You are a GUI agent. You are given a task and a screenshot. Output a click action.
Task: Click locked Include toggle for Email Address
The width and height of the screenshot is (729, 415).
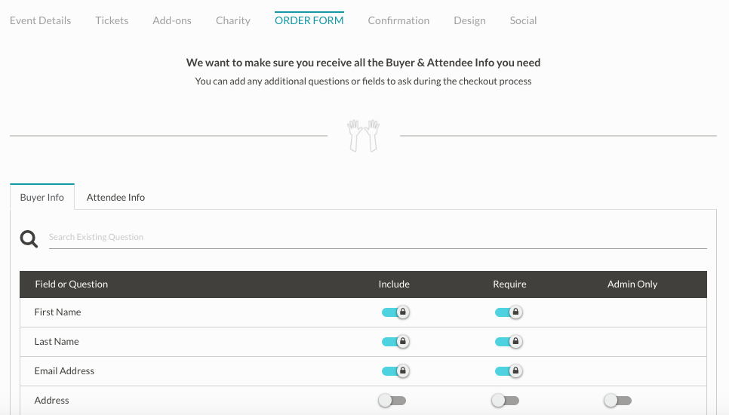pos(395,371)
